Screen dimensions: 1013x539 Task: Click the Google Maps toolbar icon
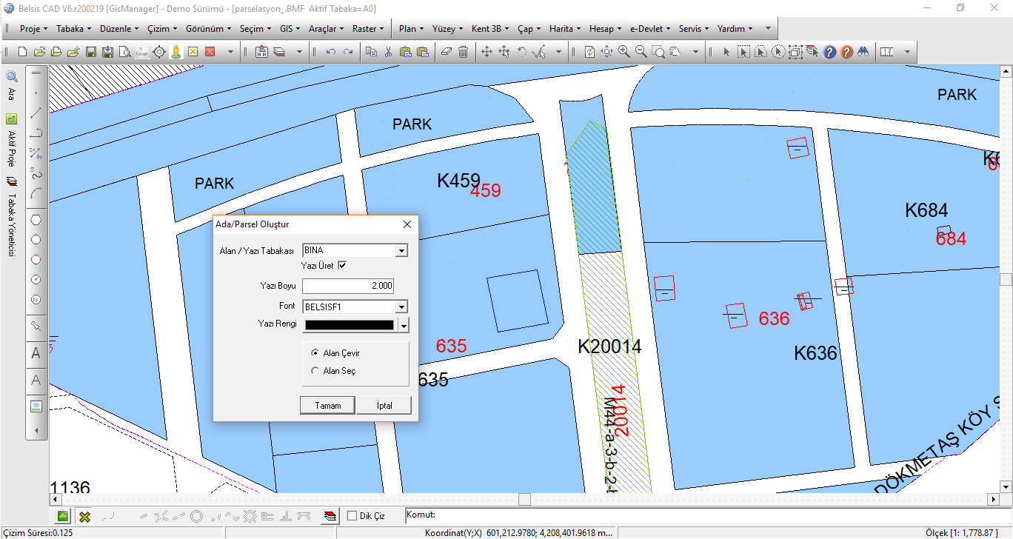[141, 52]
